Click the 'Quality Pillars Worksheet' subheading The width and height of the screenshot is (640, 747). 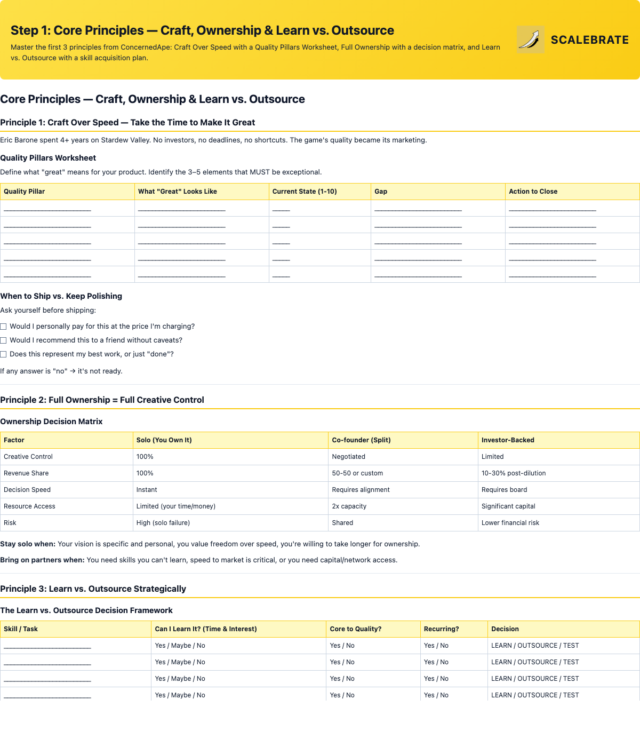(x=48, y=158)
